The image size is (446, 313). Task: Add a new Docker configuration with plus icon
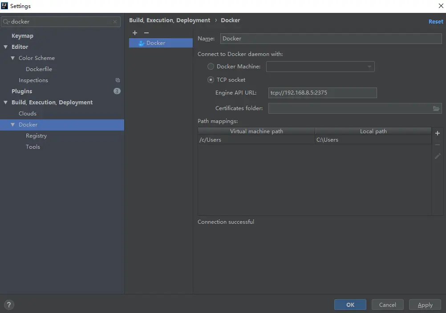(135, 33)
